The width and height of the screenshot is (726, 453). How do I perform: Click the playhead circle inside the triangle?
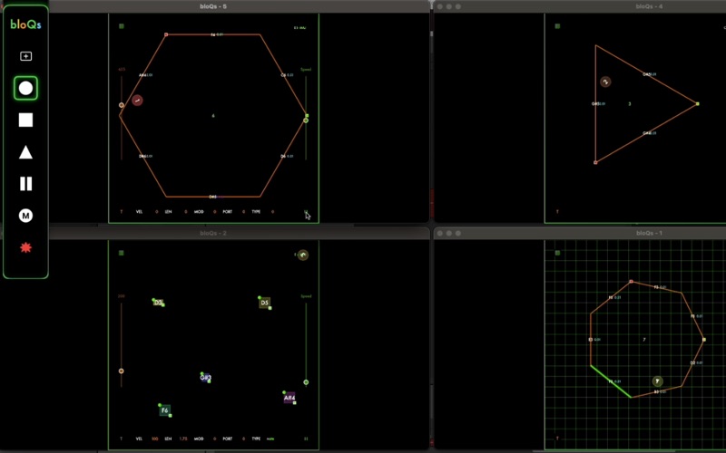(x=605, y=82)
